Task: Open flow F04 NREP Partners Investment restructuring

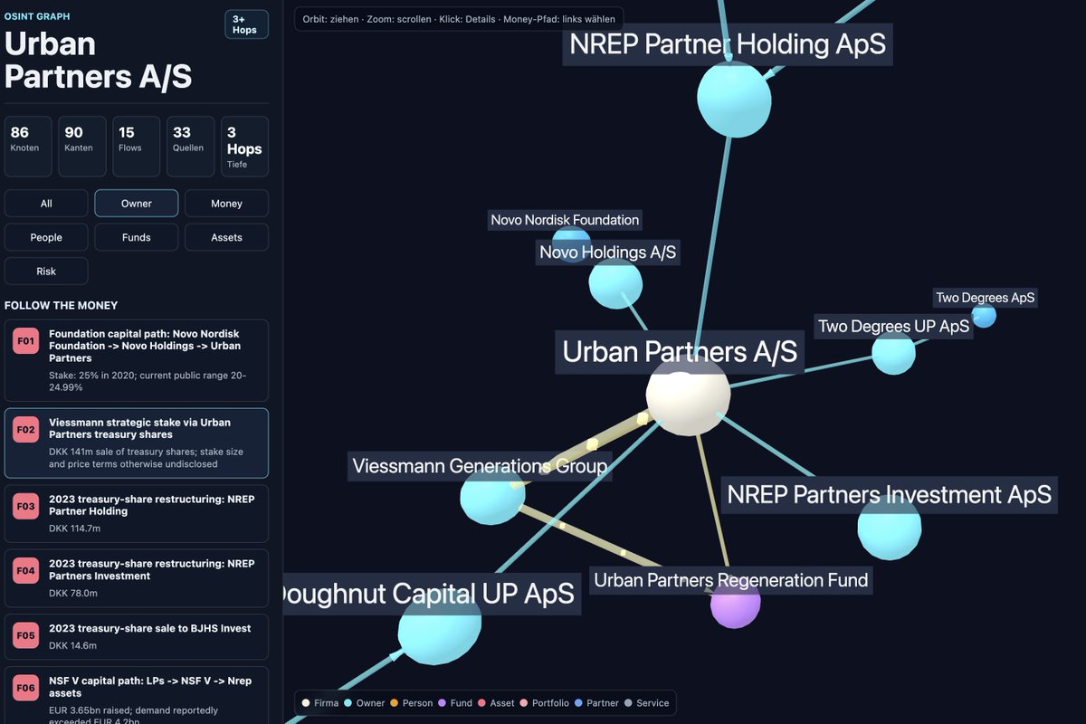Action: click(x=137, y=578)
